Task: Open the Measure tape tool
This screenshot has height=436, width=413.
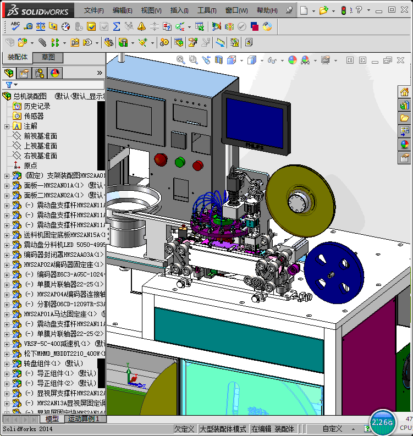Action: pos(28,26)
